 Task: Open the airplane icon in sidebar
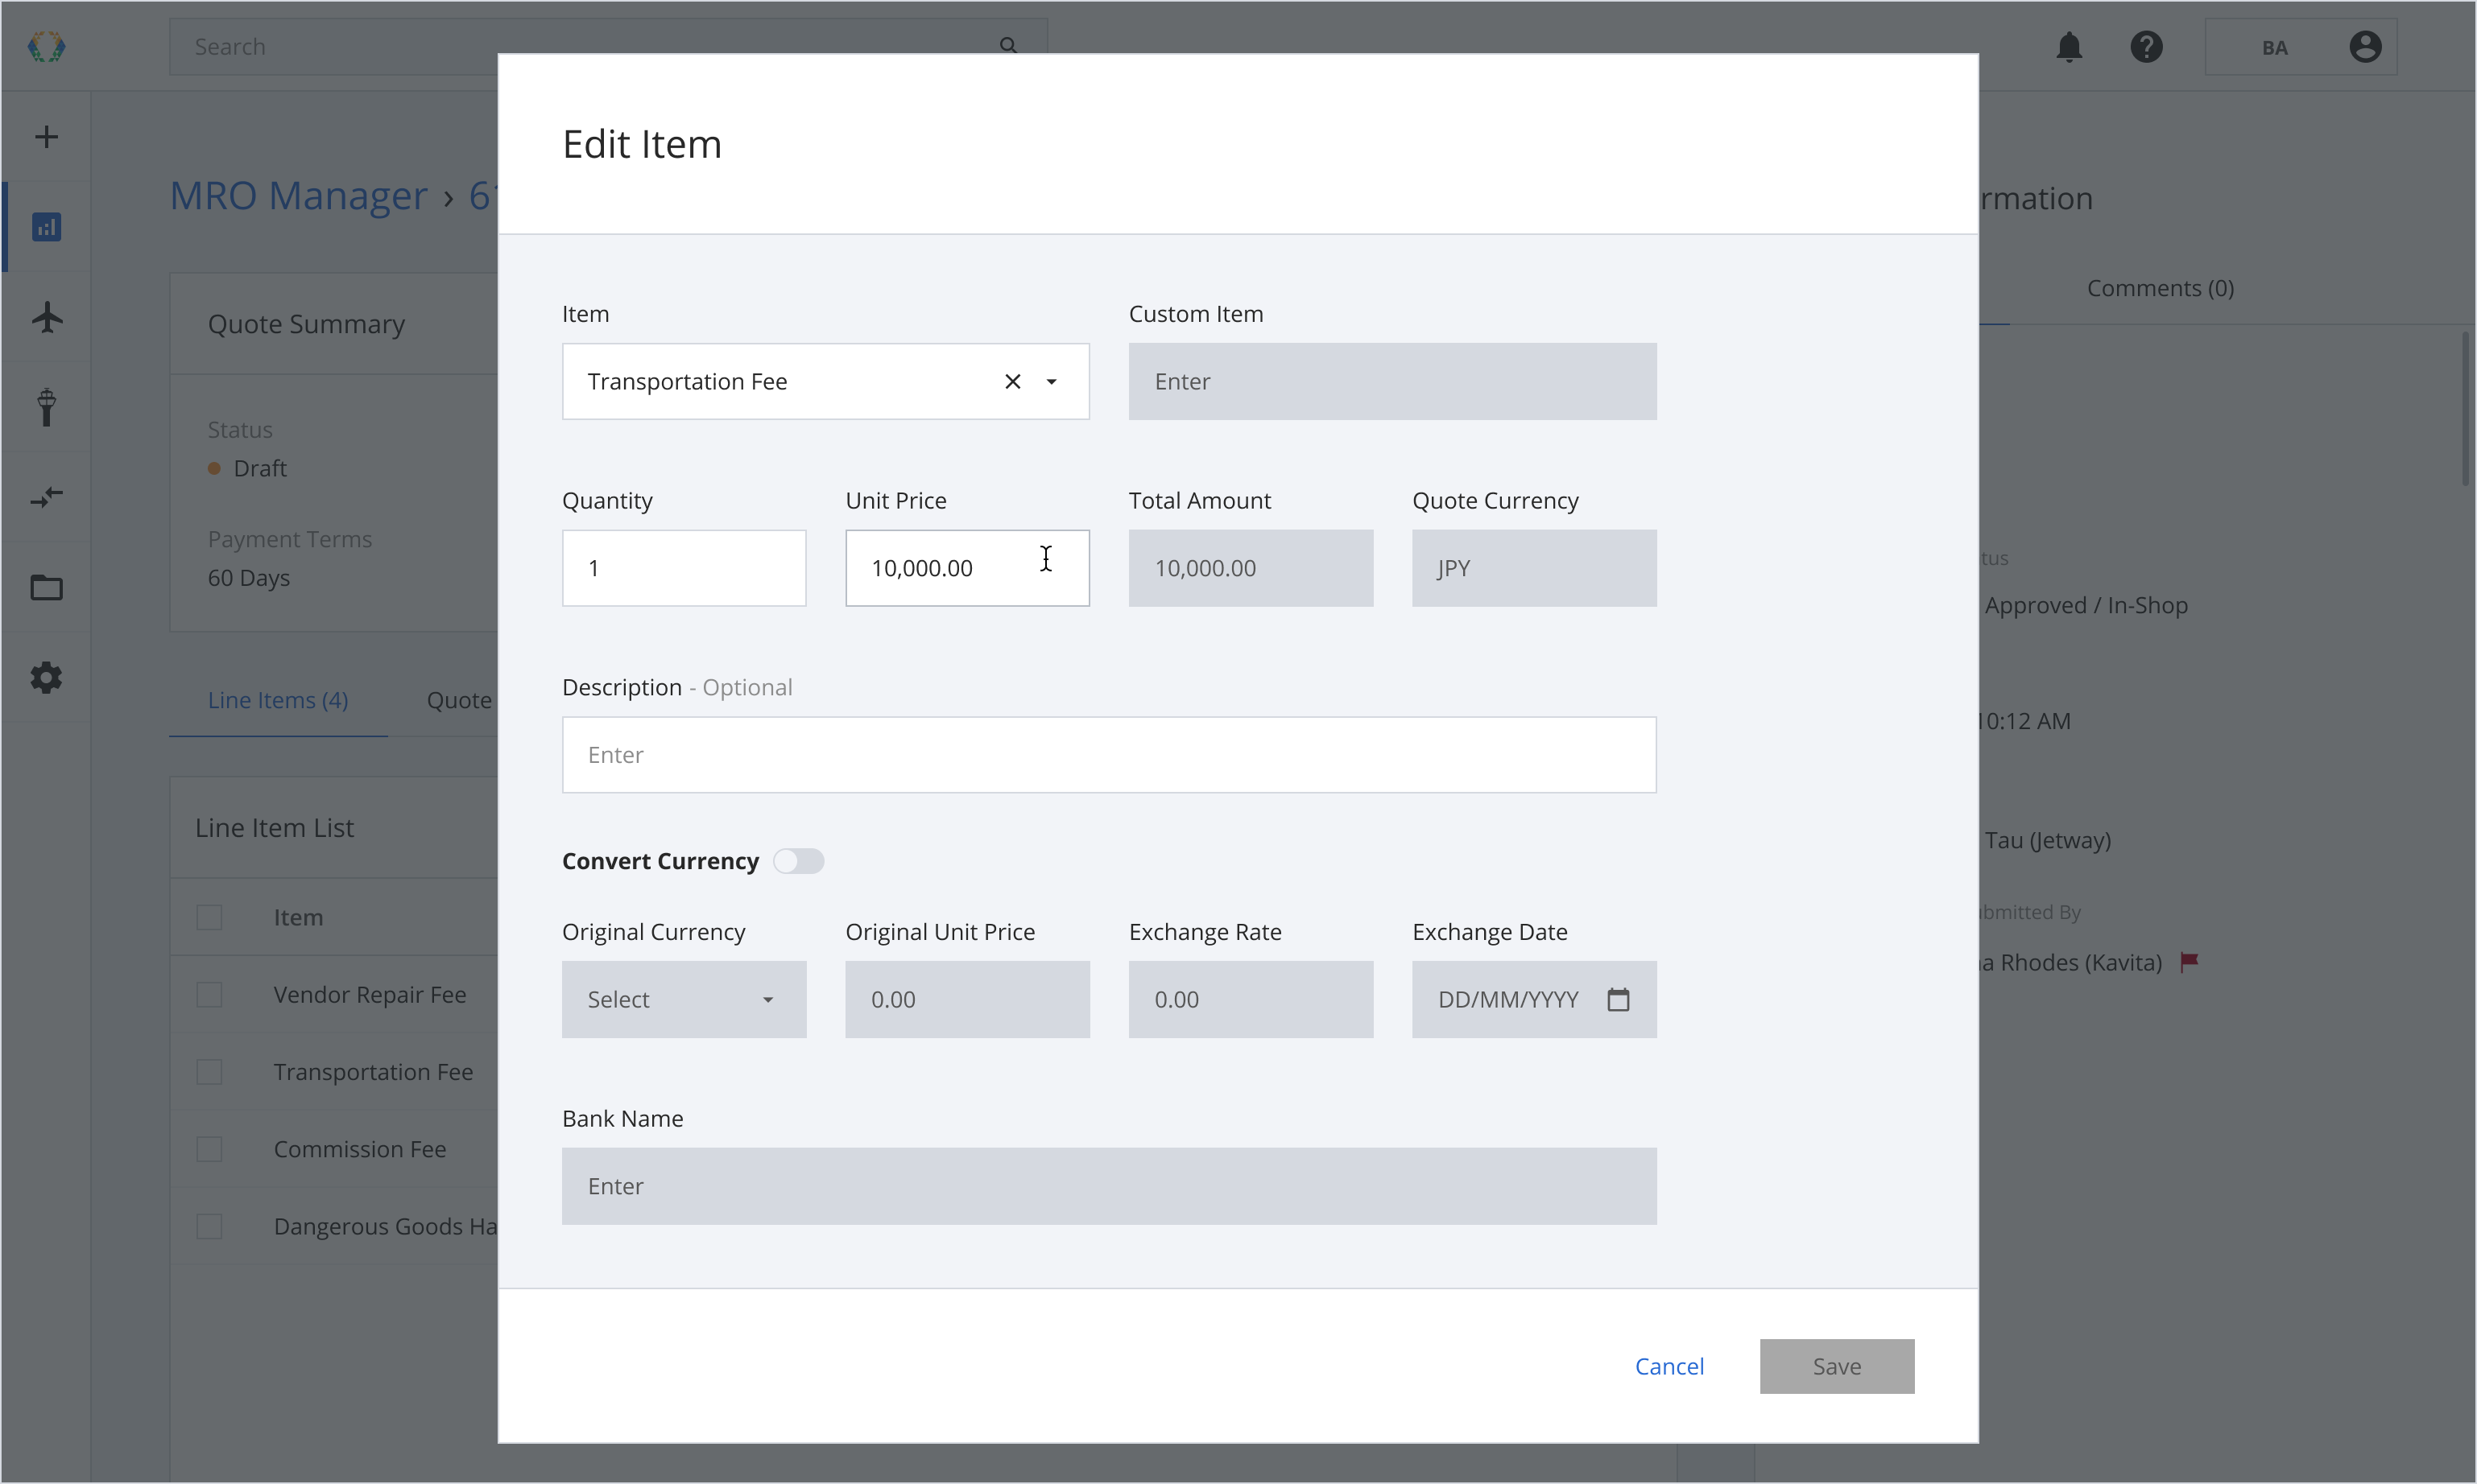[46, 317]
